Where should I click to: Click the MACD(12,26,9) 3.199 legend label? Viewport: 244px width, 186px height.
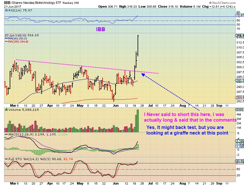point(27,134)
